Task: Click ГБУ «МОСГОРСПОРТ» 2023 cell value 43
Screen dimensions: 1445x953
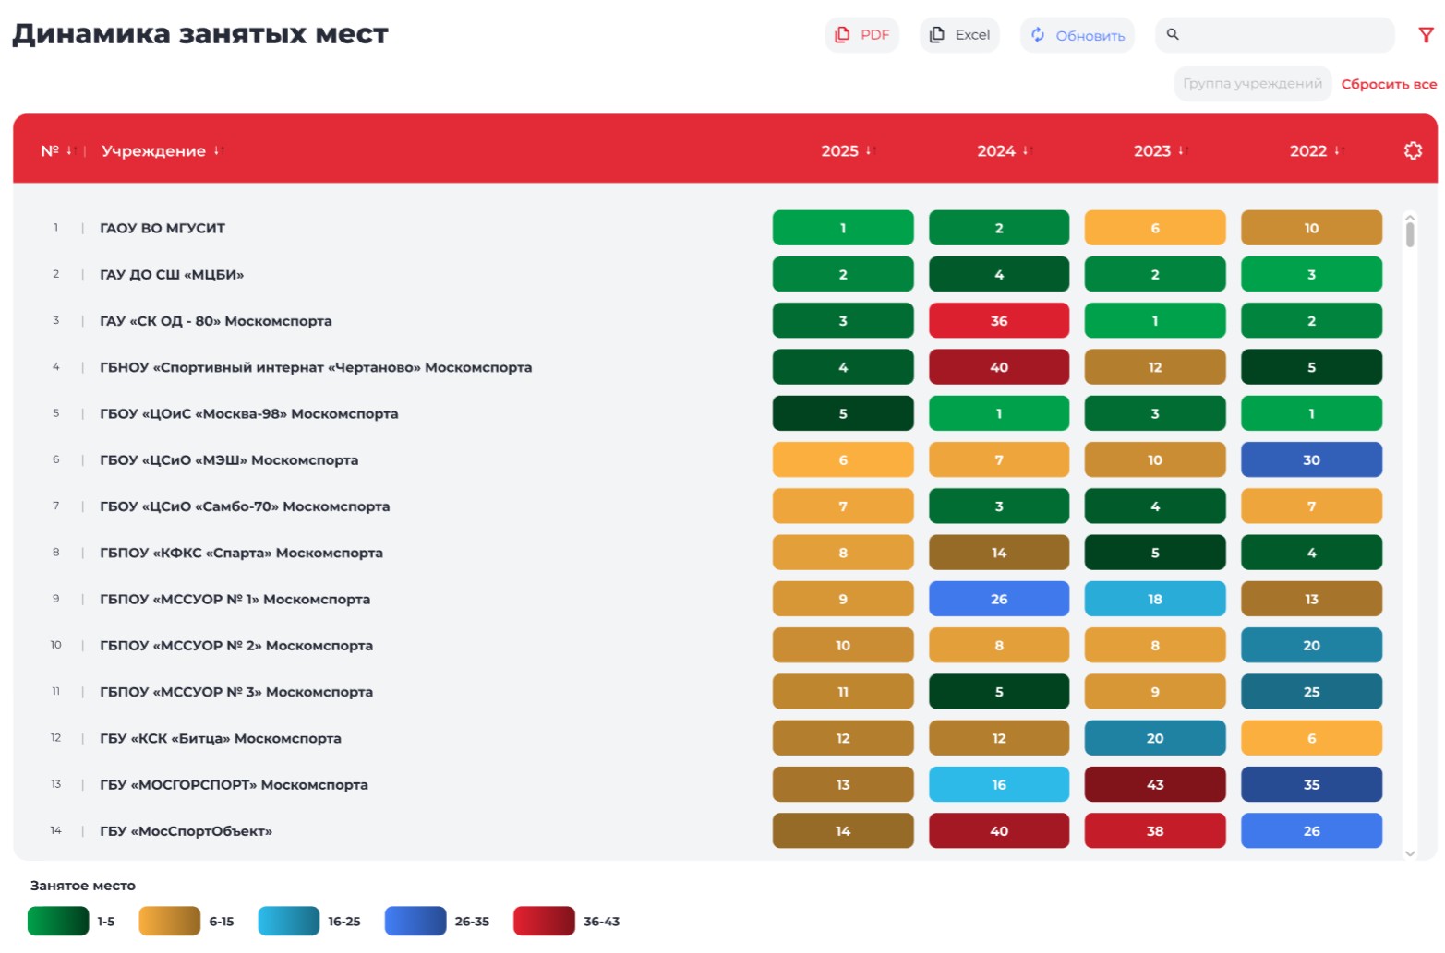Action: (1155, 784)
